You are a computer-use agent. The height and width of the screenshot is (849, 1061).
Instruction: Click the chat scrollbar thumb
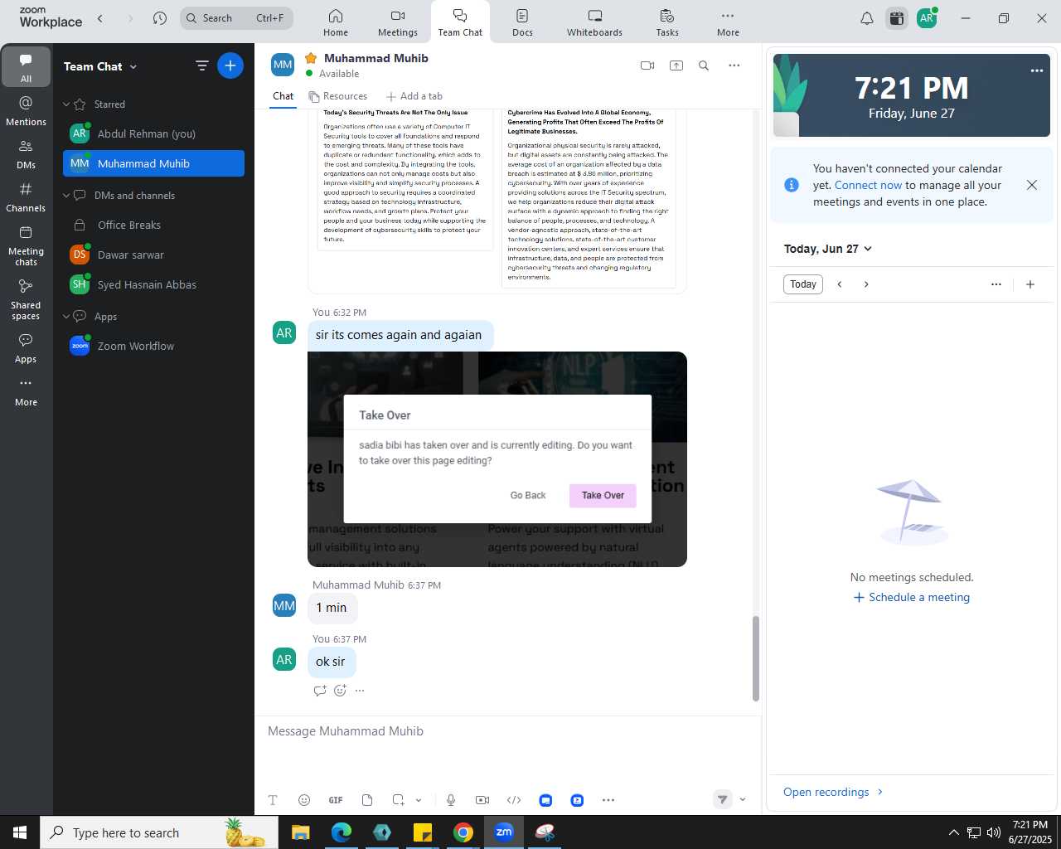tap(755, 658)
